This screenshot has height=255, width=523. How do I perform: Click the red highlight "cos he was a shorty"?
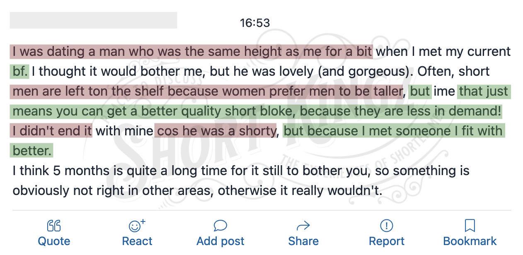pyautogui.click(x=215, y=131)
